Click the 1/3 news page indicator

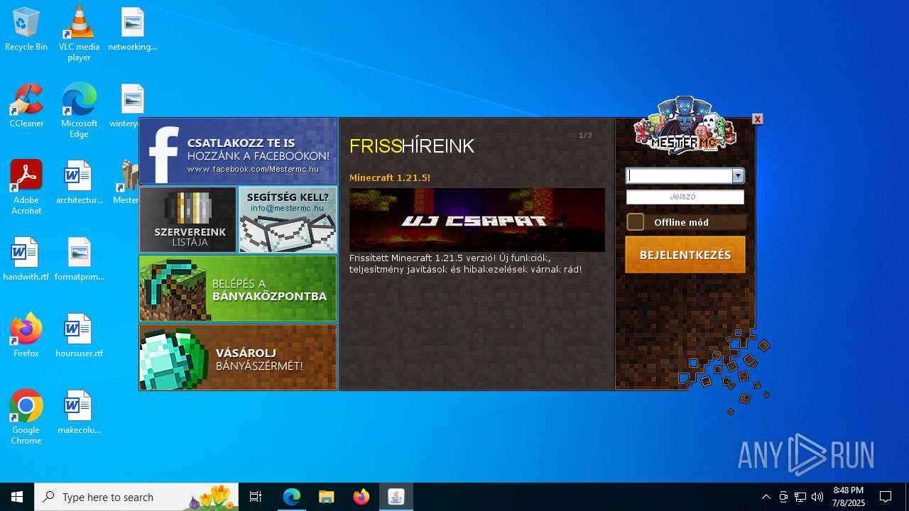(585, 135)
